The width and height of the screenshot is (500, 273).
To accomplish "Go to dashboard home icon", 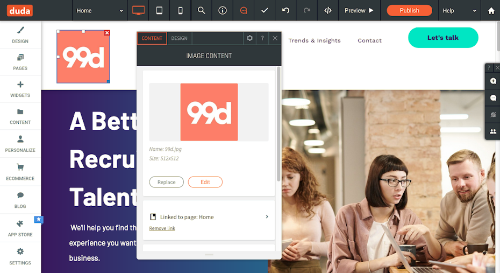I will click(x=491, y=10).
